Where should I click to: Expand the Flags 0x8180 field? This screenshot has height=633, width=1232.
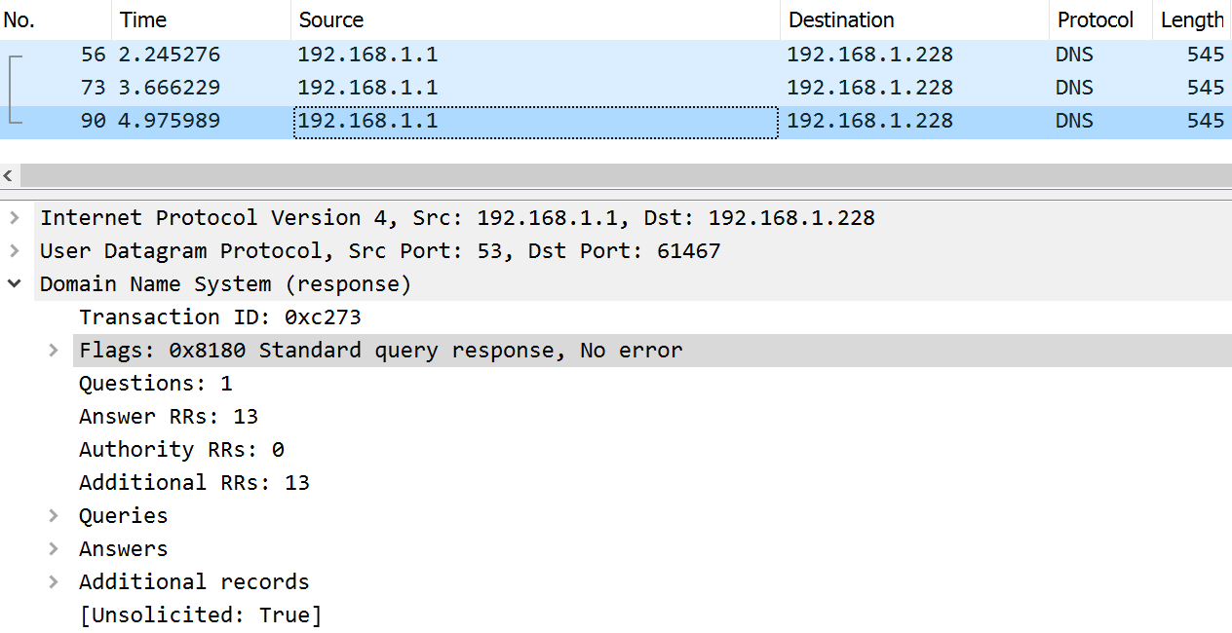coord(54,351)
